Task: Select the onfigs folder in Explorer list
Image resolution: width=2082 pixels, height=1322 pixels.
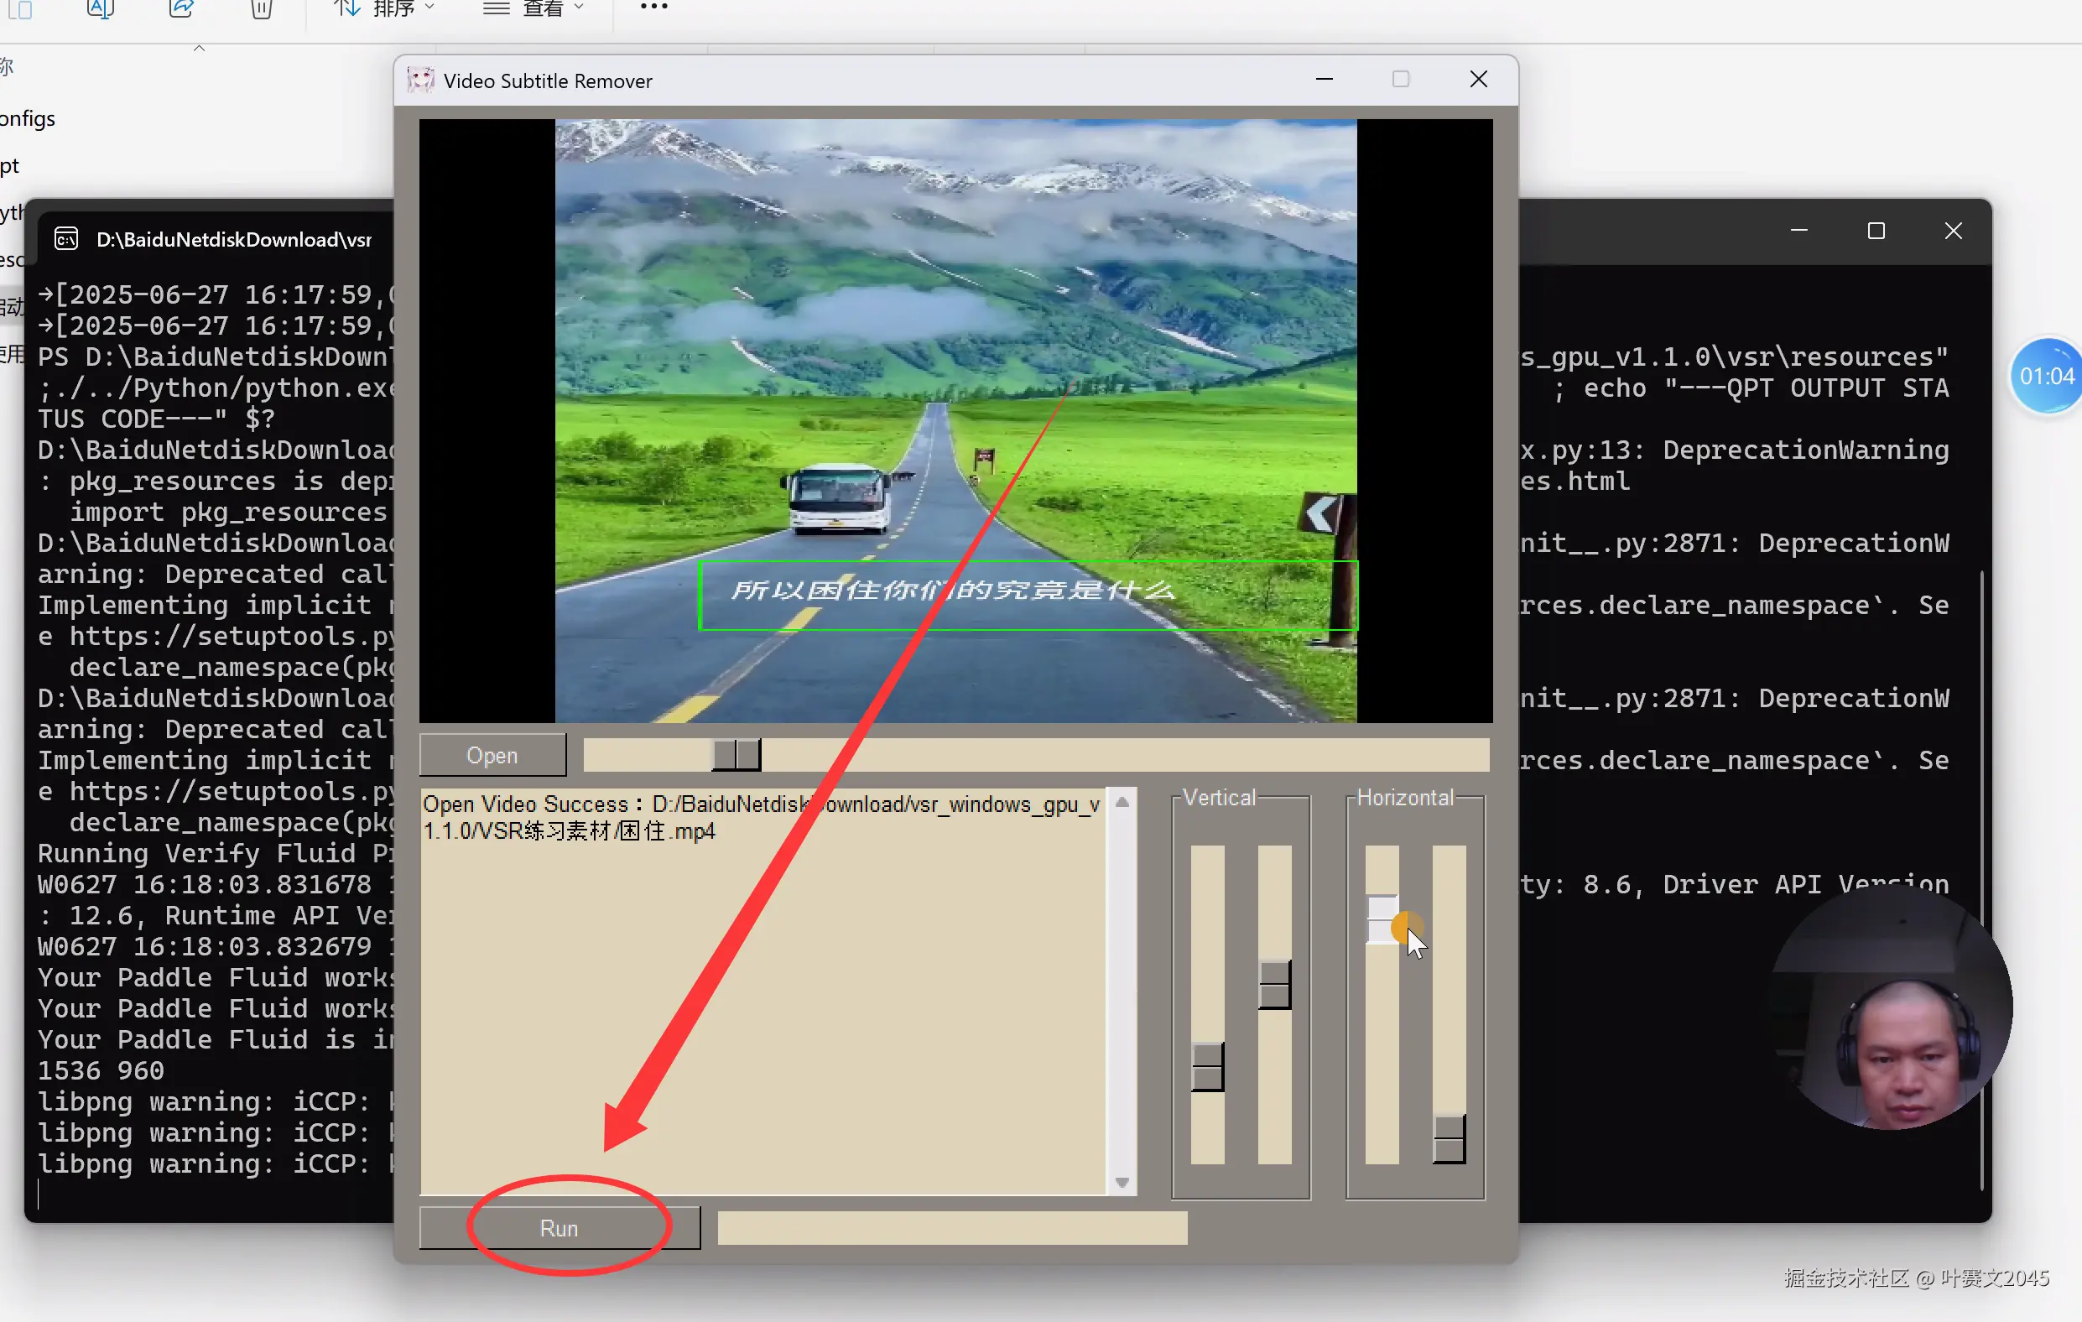Action: [28, 118]
